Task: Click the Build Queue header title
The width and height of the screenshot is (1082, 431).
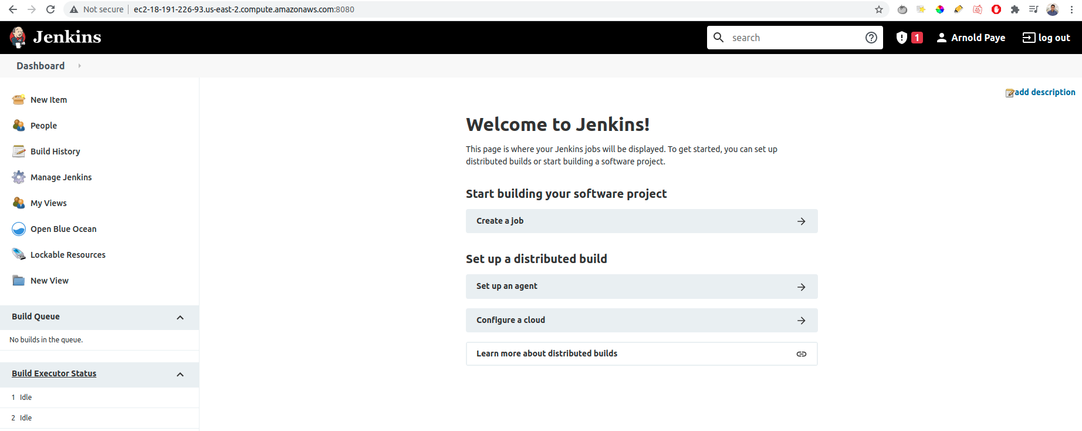Action: tap(36, 316)
